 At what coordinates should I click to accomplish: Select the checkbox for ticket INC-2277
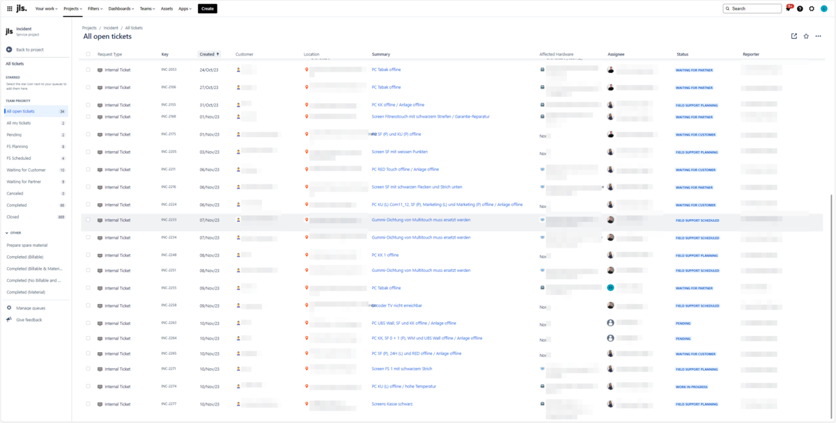coord(88,404)
